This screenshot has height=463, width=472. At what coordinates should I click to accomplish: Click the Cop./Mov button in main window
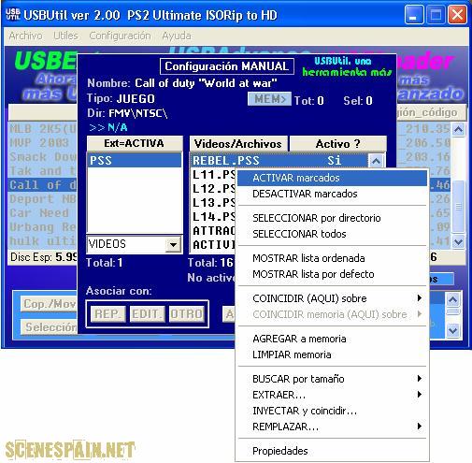49,303
